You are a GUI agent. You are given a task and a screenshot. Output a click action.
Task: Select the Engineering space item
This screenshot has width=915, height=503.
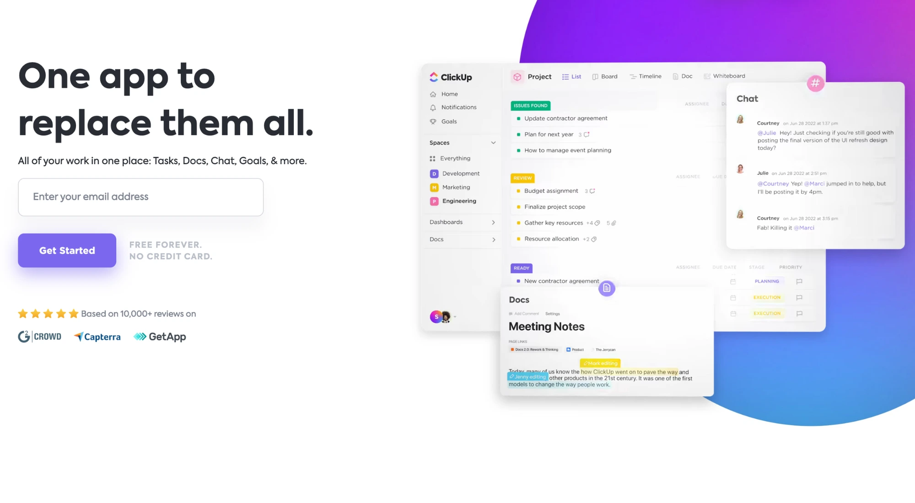click(x=459, y=201)
